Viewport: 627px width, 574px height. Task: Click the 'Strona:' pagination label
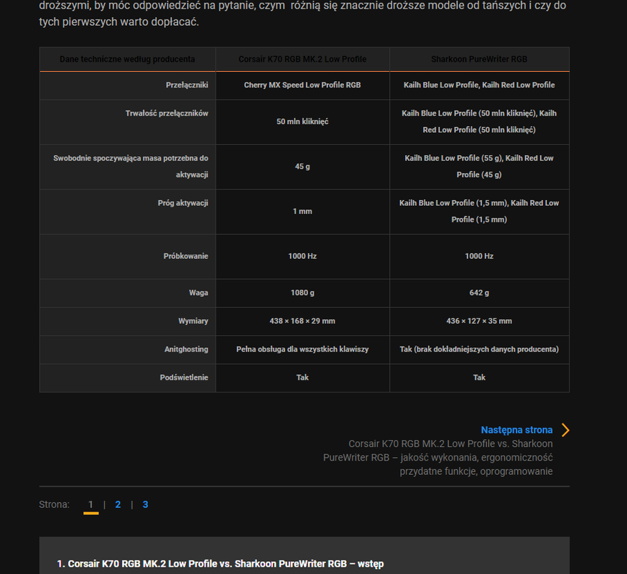click(54, 504)
